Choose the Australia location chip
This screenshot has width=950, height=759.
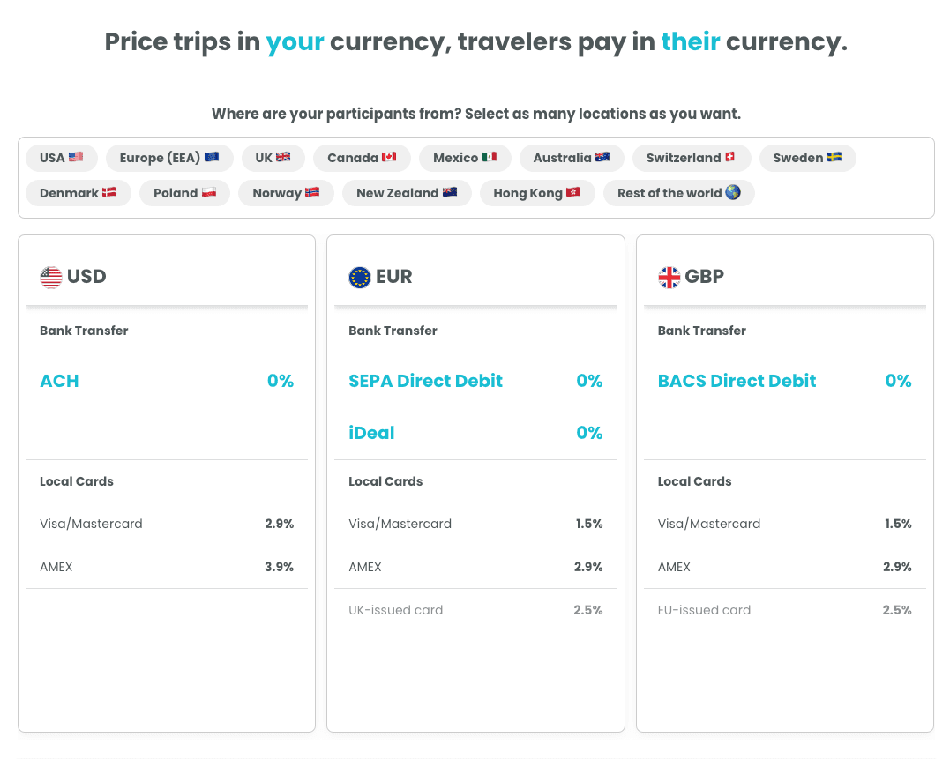pyautogui.click(x=571, y=158)
